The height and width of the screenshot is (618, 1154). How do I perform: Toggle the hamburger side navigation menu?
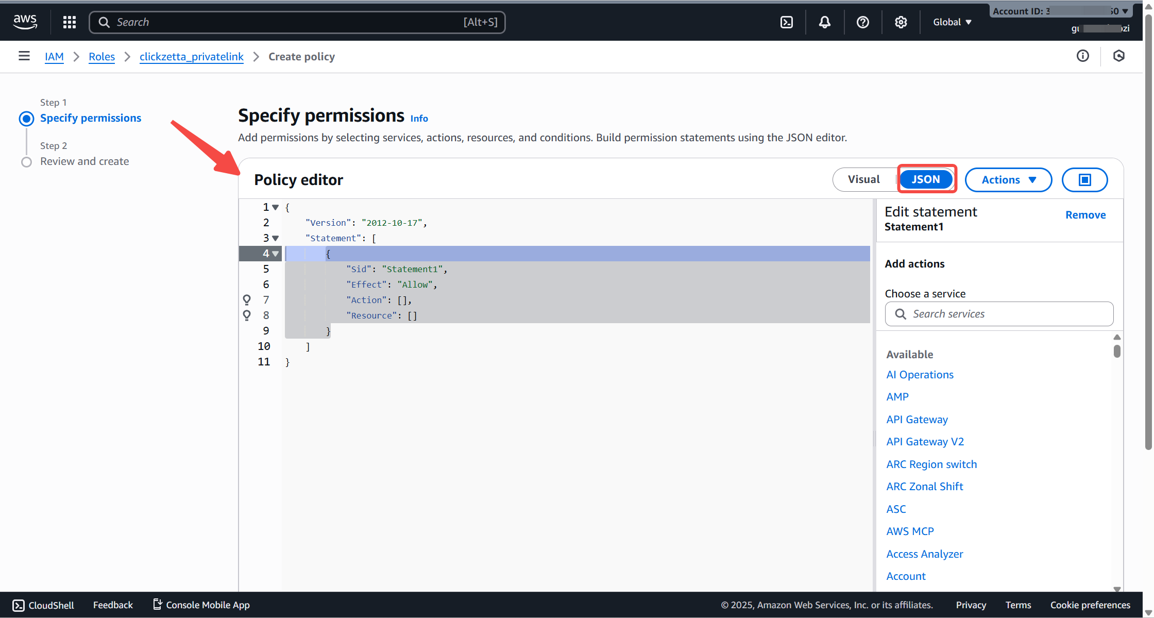[24, 56]
